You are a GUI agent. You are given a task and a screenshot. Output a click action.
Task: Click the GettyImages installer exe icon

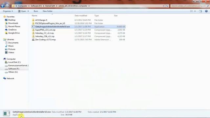click(x=33, y=27)
